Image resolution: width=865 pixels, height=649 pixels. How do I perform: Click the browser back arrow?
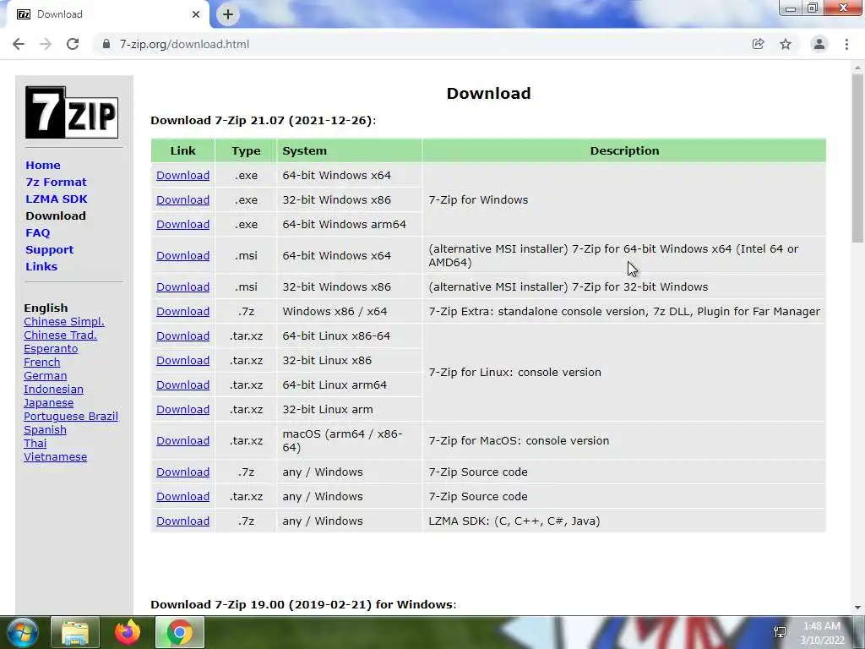[19, 44]
